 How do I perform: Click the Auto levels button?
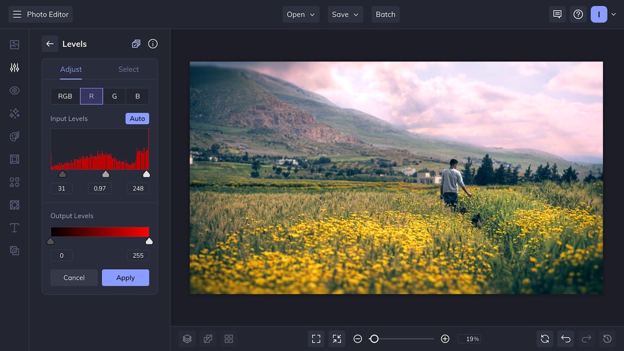[x=137, y=118]
